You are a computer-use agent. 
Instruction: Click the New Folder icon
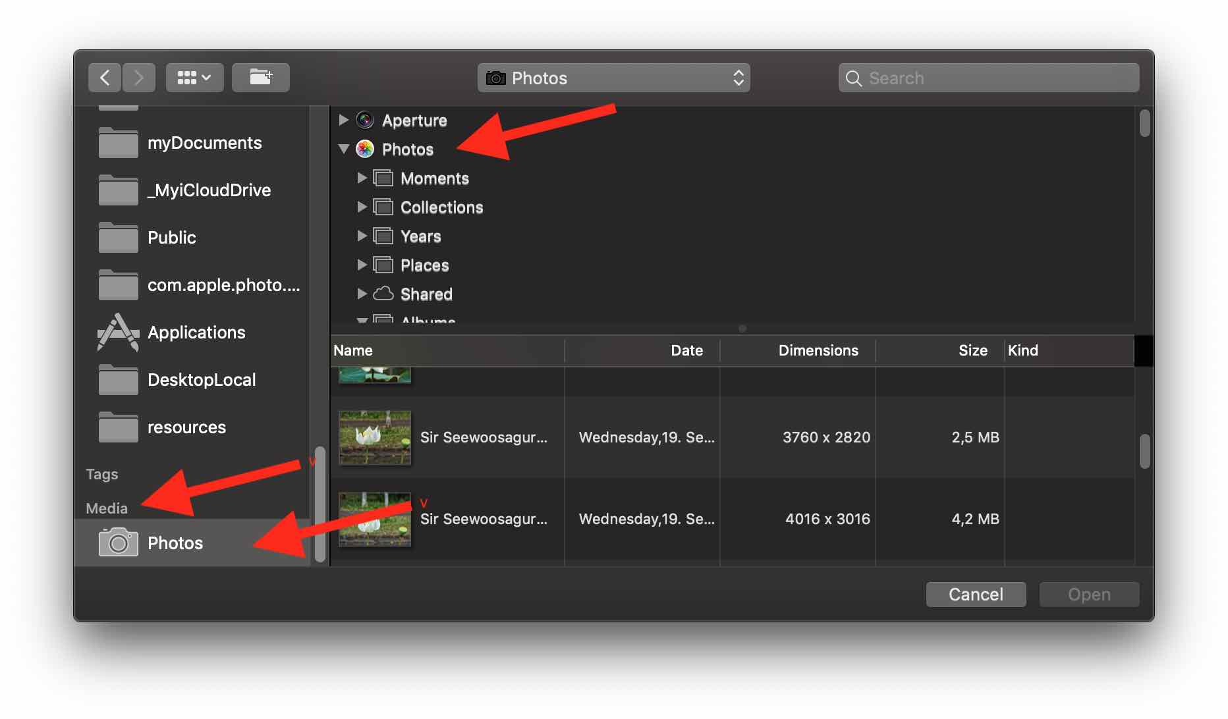coord(261,77)
